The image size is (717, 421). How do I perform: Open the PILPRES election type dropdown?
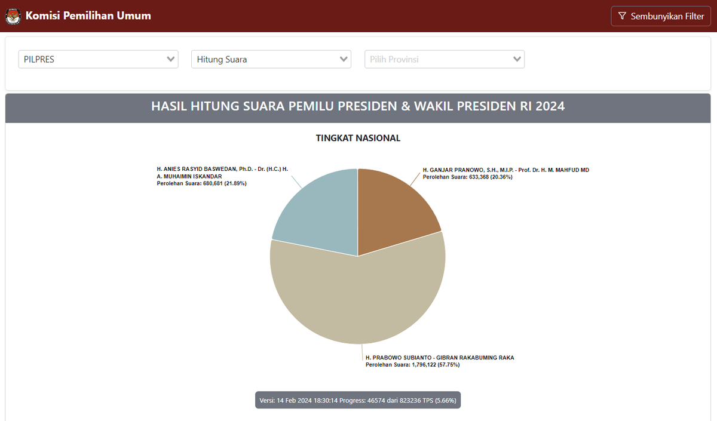point(98,59)
